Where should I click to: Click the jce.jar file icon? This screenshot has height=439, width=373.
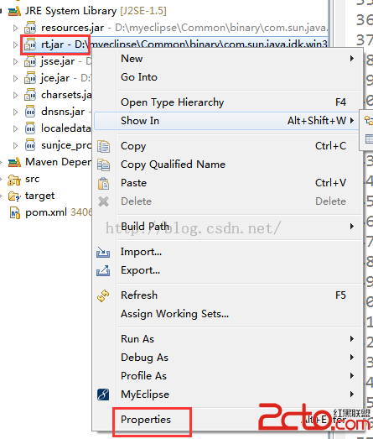click(30, 78)
